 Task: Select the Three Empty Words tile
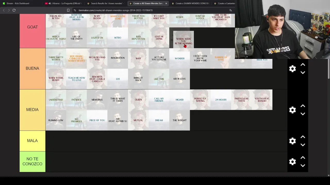56,59
